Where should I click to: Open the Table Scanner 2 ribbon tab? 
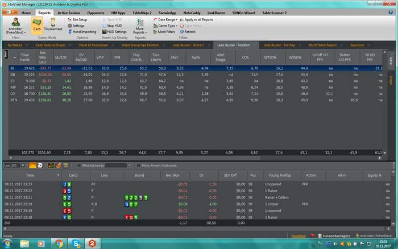point(275,13)
